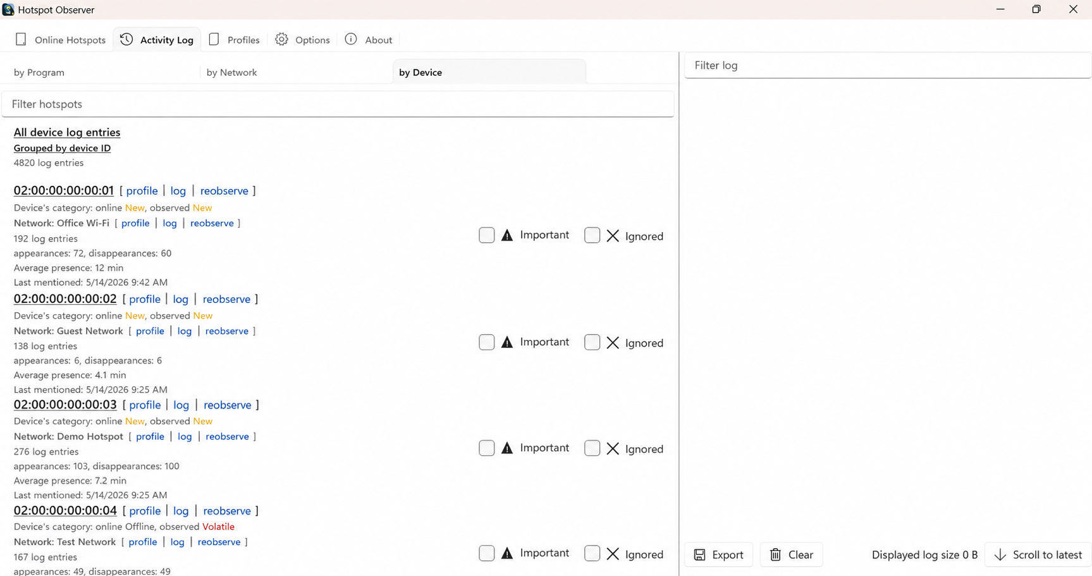
Task: Open the Office Wi-Fi network log link
Action: pyautogui.click(x=169, y=223)
